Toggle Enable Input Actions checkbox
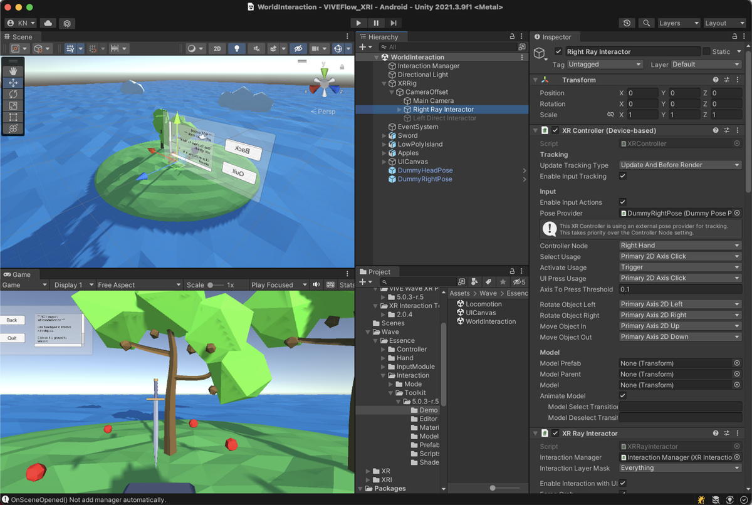Viewport: 752px width, 505px height. 622,202
